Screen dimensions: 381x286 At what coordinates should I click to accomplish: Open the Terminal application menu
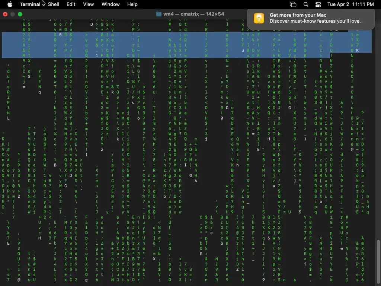pyautogui.click(x=30, y=4)
